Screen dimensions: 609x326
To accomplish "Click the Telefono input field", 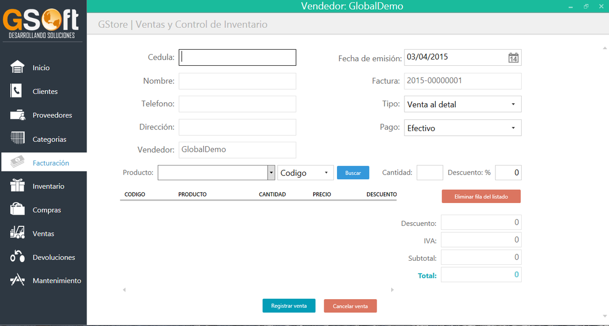I will click(x=238, y=104).
